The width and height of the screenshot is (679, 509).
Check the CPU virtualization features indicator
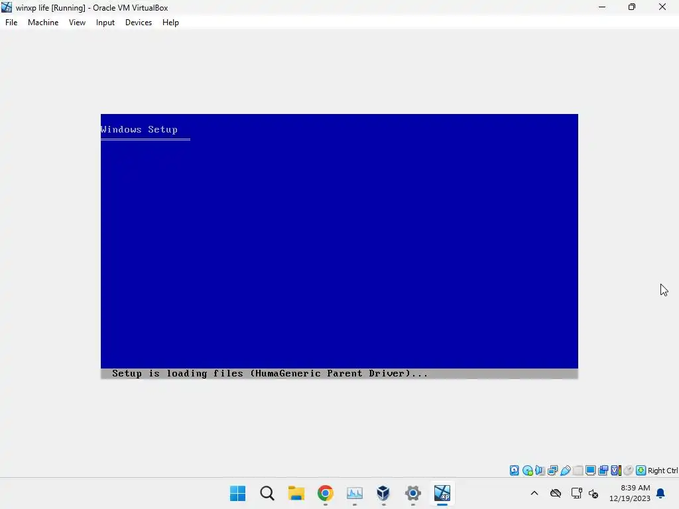click(x=616, y=471)
